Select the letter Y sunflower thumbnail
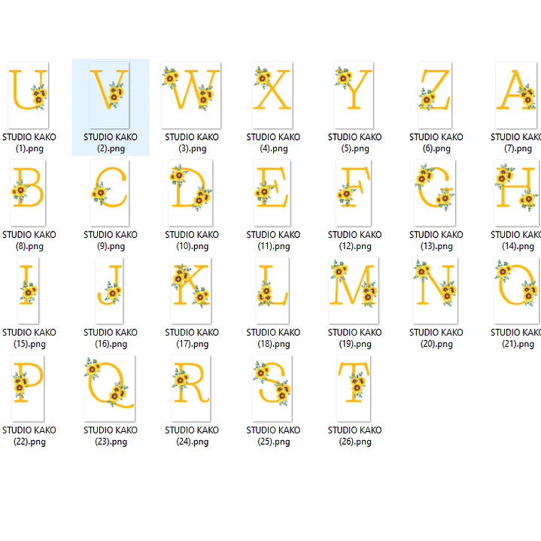Viewport: 541px width, 541px height. 354,95
